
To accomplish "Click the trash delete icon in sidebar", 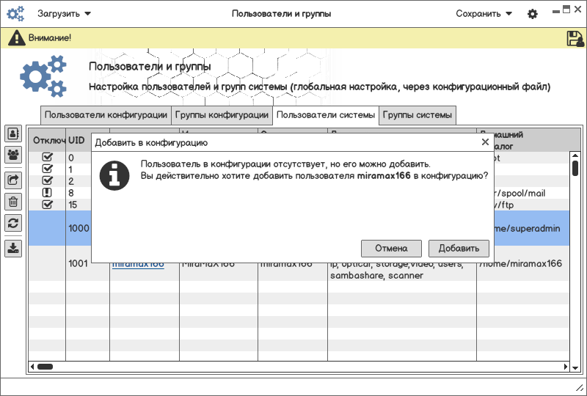I will [13, 202].
